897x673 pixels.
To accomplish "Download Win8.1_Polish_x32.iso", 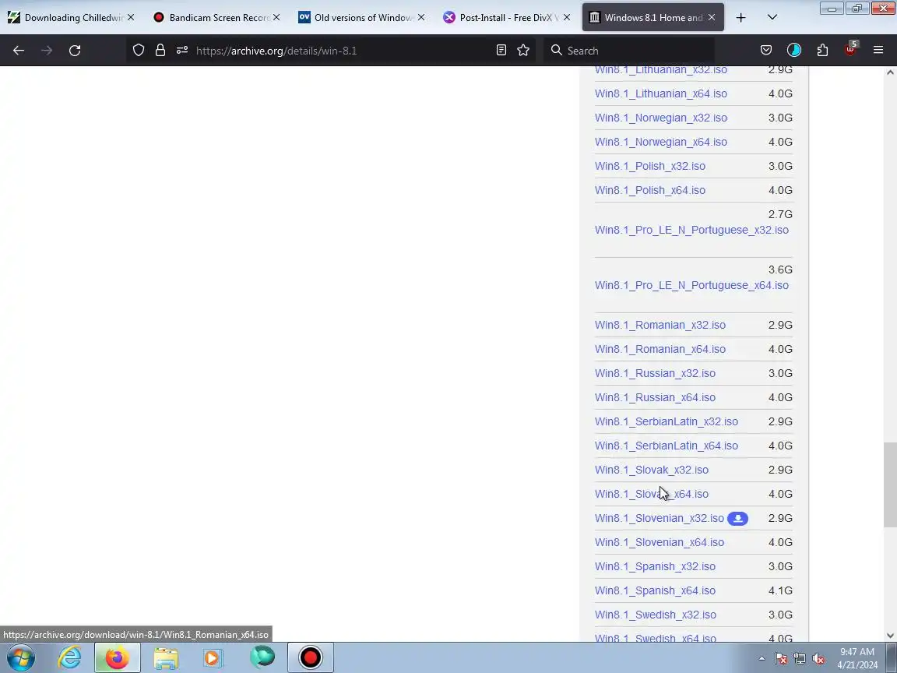I will tap(650, 166).
